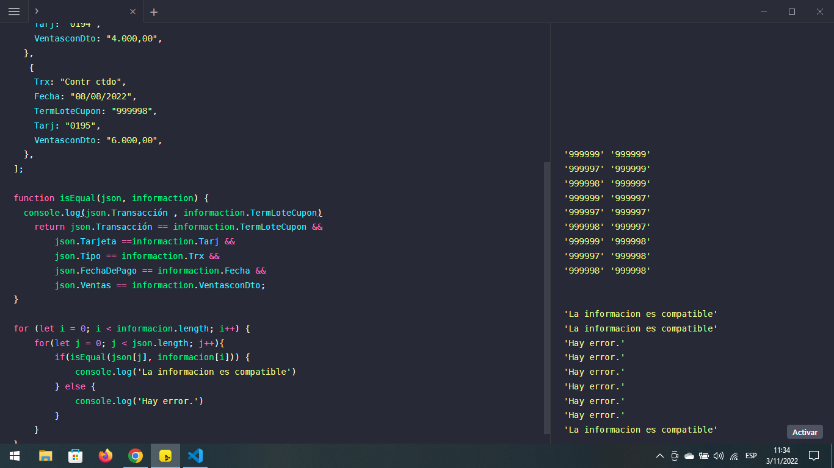The width and height of the screenshot is (834, 468).
Task: Click the console.log('Hay error.') code line
Action: 139,401
